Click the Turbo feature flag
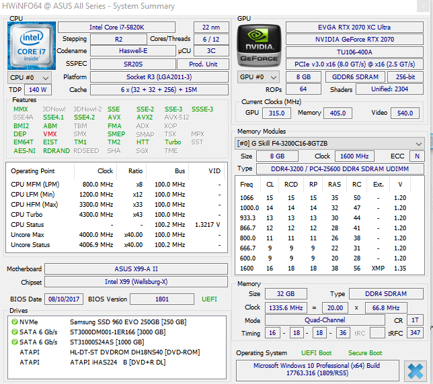Screen dimensions: 433x384 [x=173, y=142]
